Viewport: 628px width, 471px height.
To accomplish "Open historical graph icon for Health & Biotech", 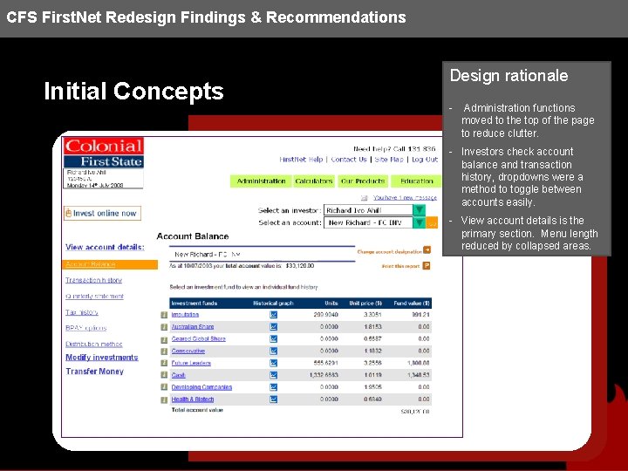I will pos(274,399).
